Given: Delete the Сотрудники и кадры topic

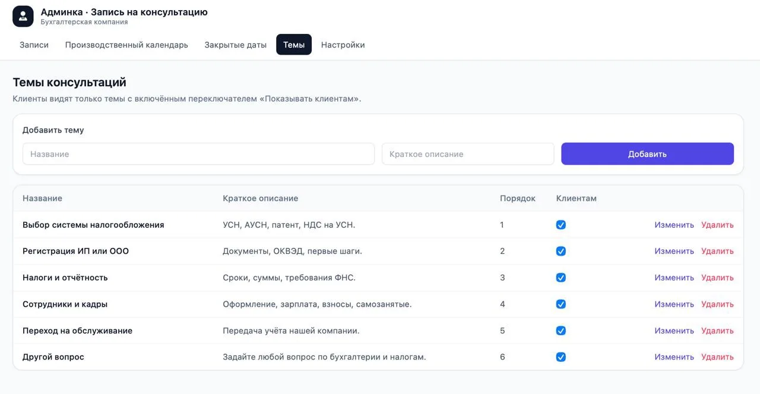Looking at the screenshot, I should pyautogui.click(x=717, y=304).
